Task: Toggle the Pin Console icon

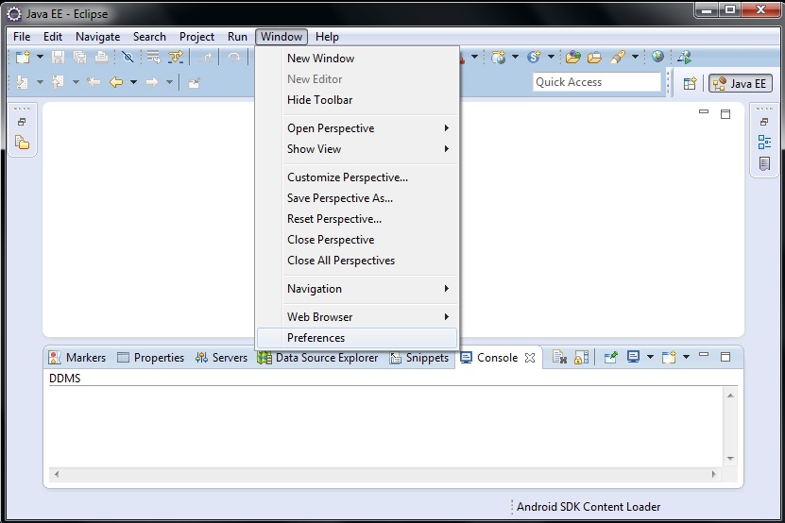Action: pos(610,357)
